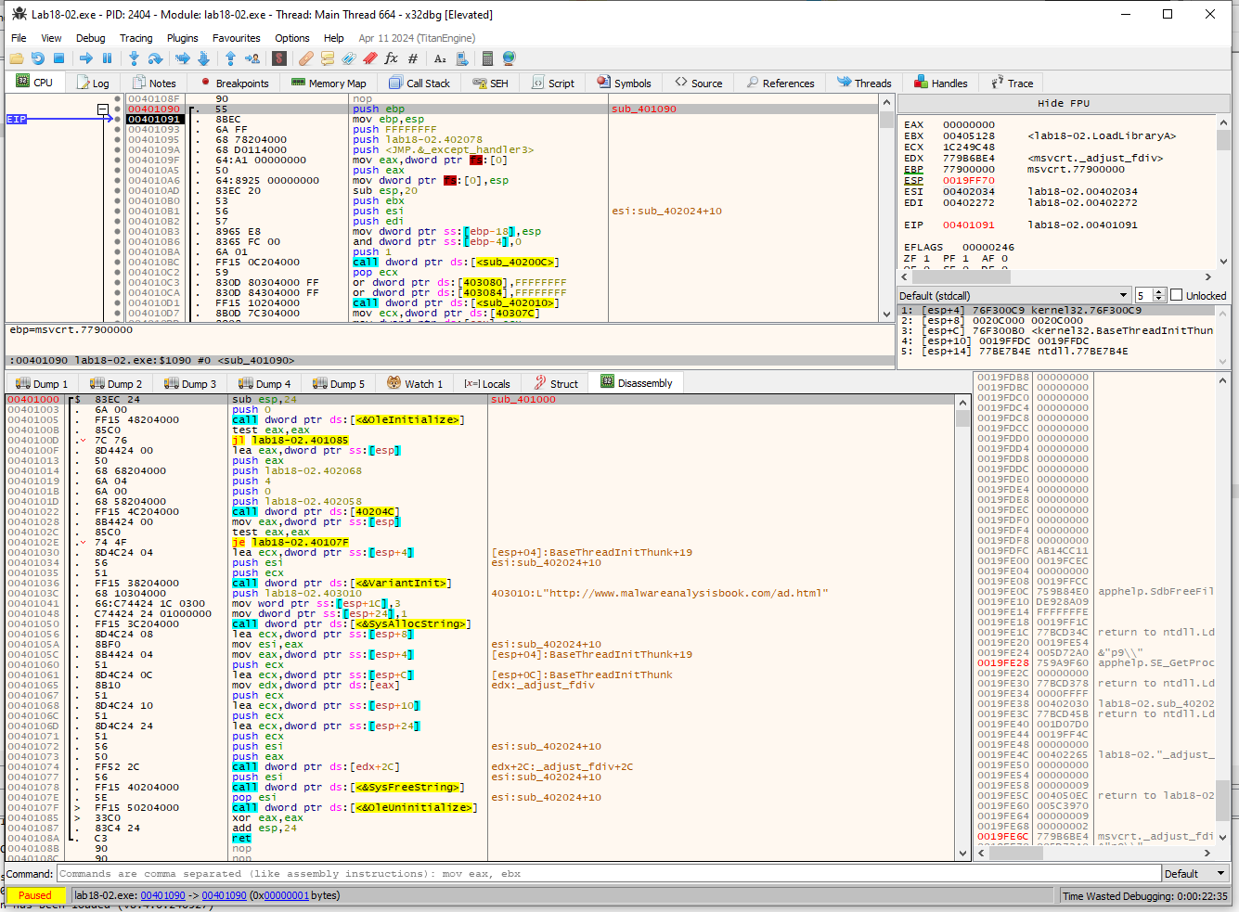Toggle breakpoint bullet at address 004010B0

117,201
